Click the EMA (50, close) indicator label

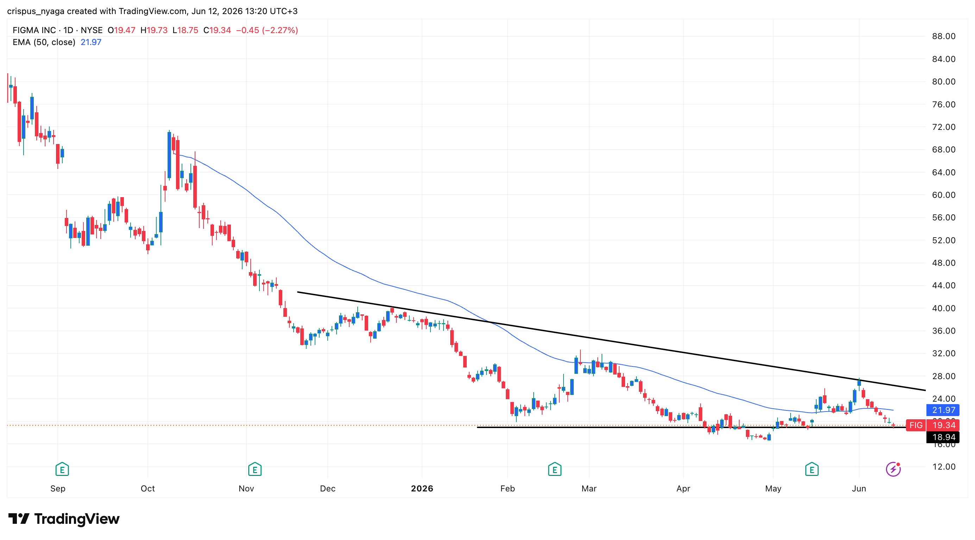(x=44, y=42)
